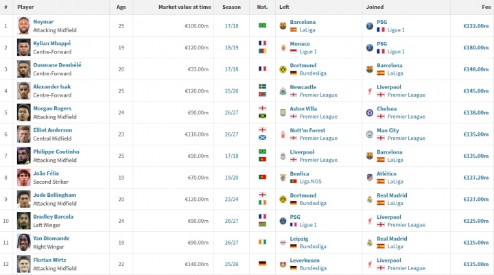
Task: Click the Benfica club crest icon
Action: click(x=283, y=178)
